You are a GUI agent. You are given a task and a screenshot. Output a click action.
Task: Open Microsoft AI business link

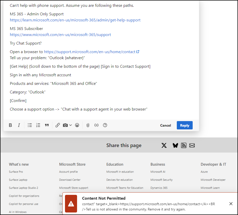(158, 172)
